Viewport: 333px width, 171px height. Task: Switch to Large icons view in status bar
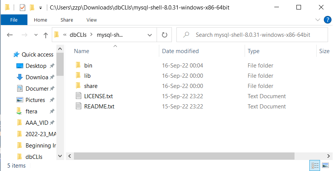click(325, 166)
